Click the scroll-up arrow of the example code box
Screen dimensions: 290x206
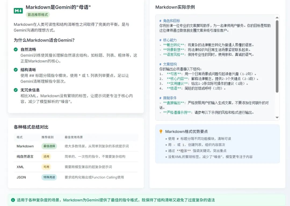pyautogui.click(x=277, y=17)
